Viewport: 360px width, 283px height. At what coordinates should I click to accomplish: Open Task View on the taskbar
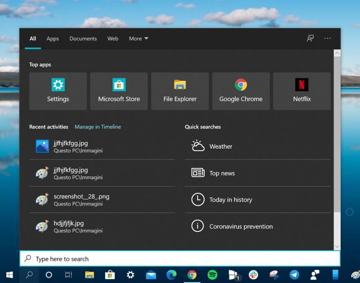point(68,275)
